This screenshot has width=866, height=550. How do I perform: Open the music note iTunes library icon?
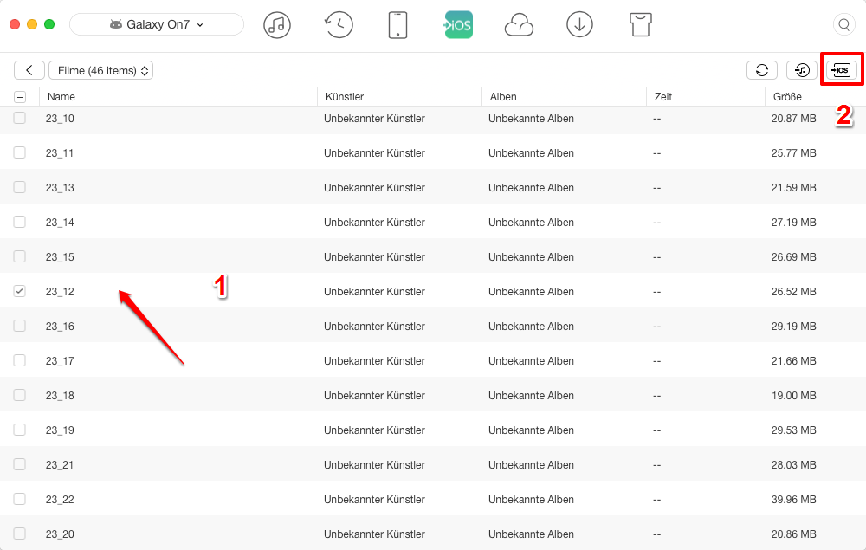click(x=277, y=24)
